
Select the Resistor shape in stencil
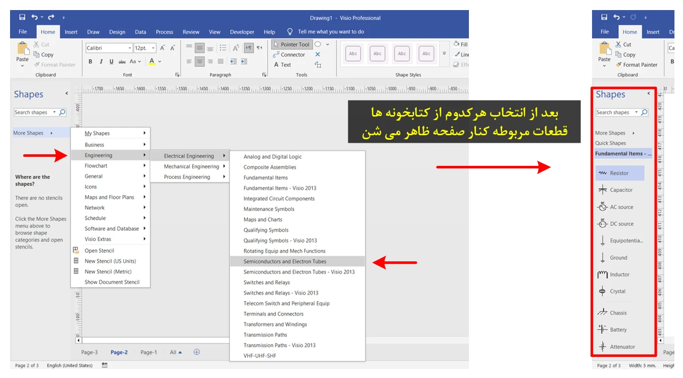[x=619, y=173]
